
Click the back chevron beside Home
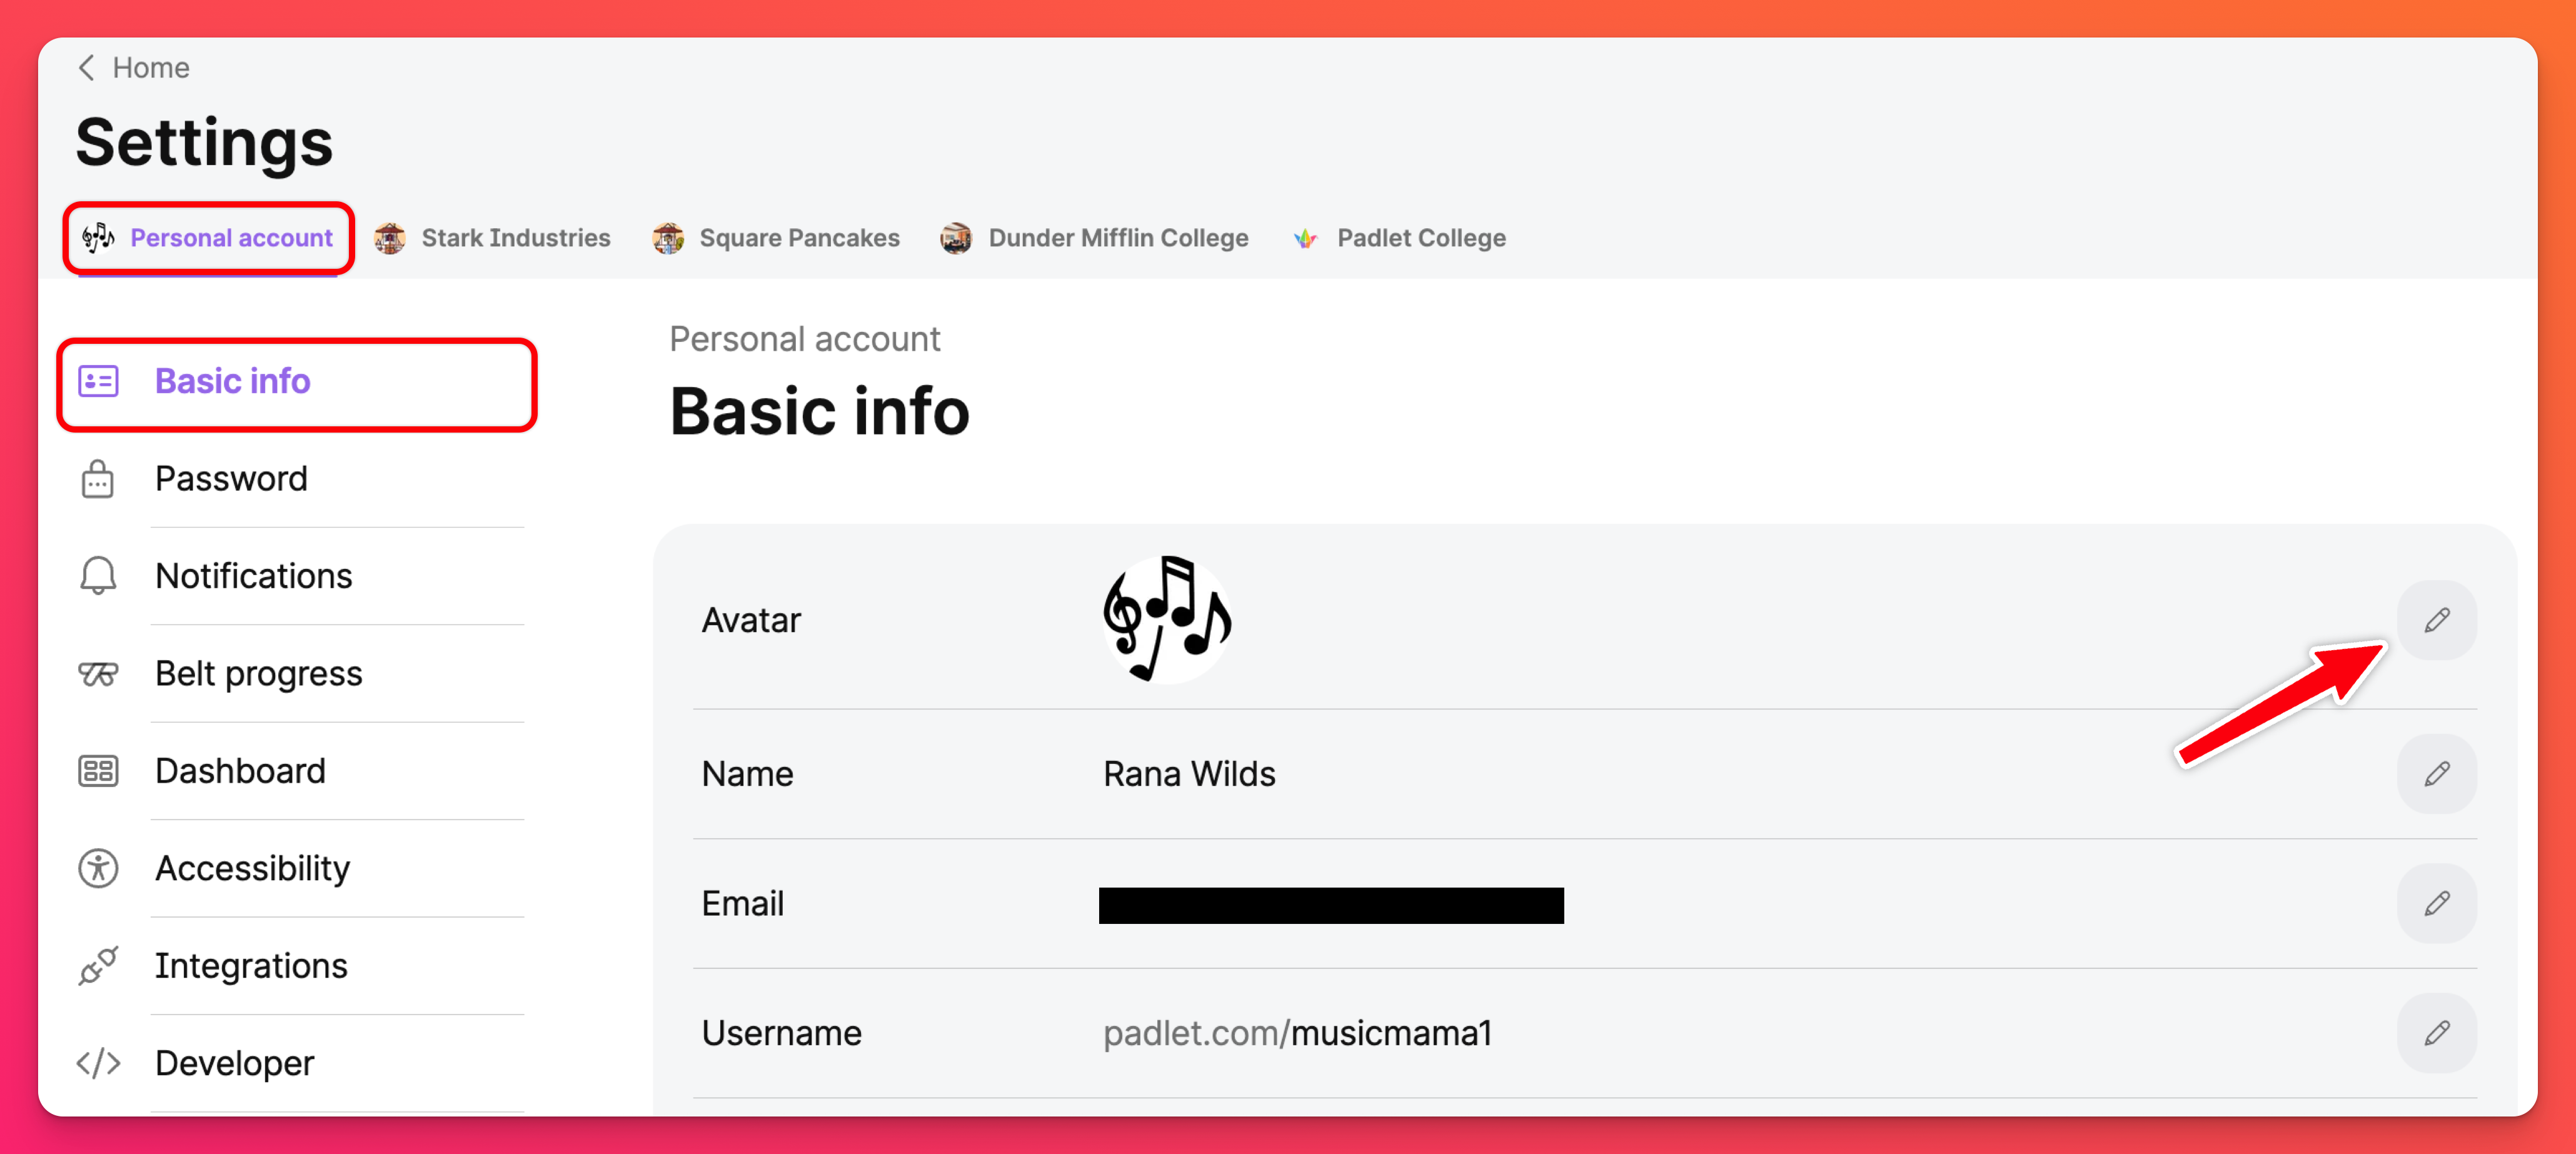point(87,67)
